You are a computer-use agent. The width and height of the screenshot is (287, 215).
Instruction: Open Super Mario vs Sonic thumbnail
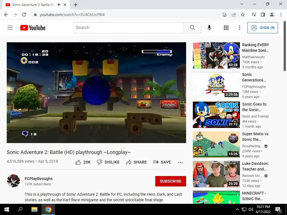216,144
